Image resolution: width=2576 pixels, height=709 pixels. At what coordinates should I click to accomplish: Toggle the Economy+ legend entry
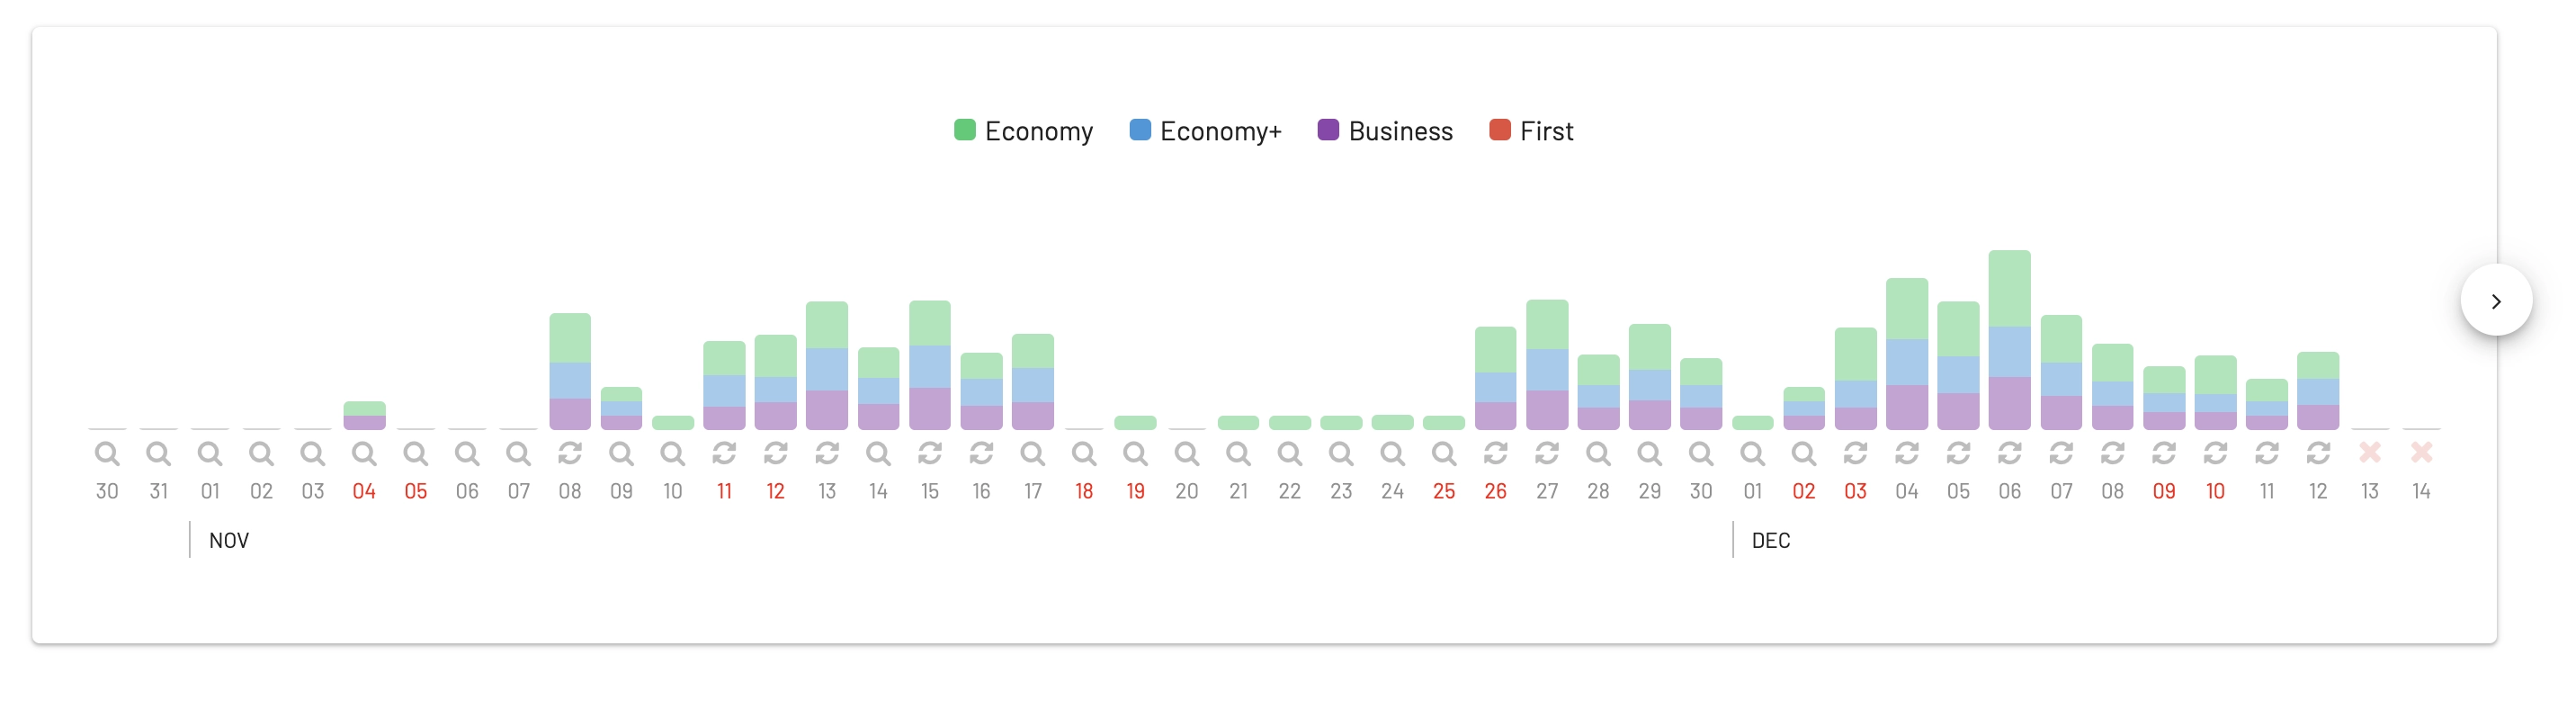click(x=1205, y=131)
